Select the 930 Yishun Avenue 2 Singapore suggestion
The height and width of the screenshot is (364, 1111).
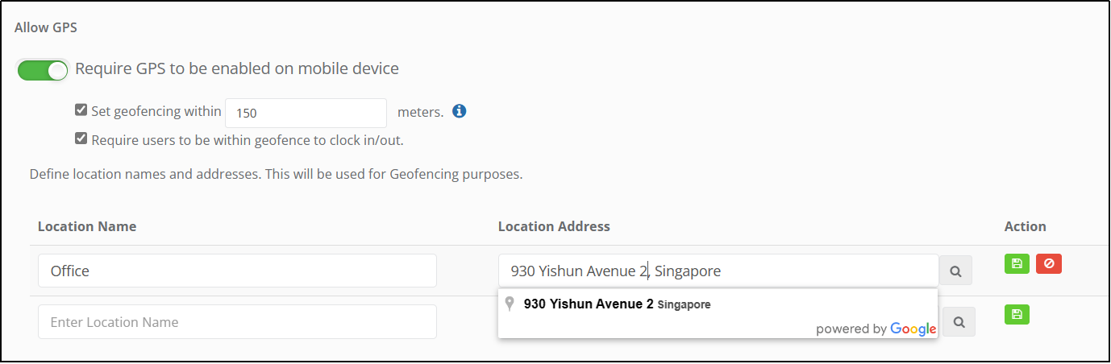[x=617, y=304]
